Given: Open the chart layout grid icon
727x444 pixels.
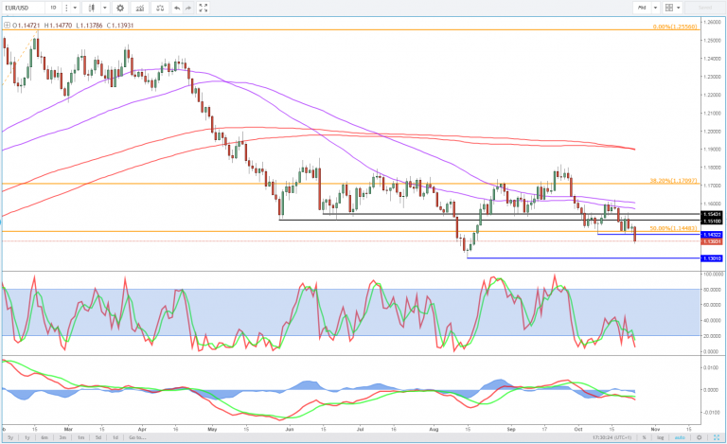Looking at the screenshot, I should point(668,8).
